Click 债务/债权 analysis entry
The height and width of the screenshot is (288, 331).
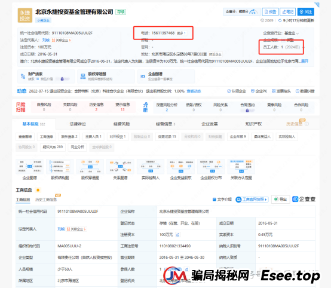(194, 108)
